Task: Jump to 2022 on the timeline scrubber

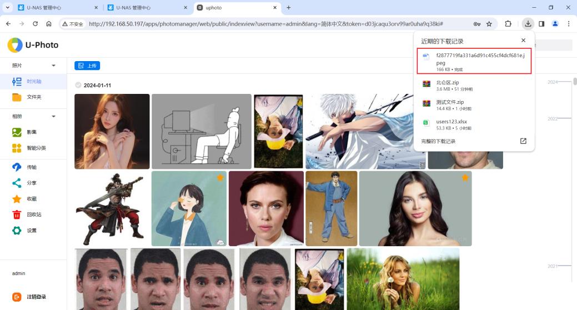Action: [553, 119]
